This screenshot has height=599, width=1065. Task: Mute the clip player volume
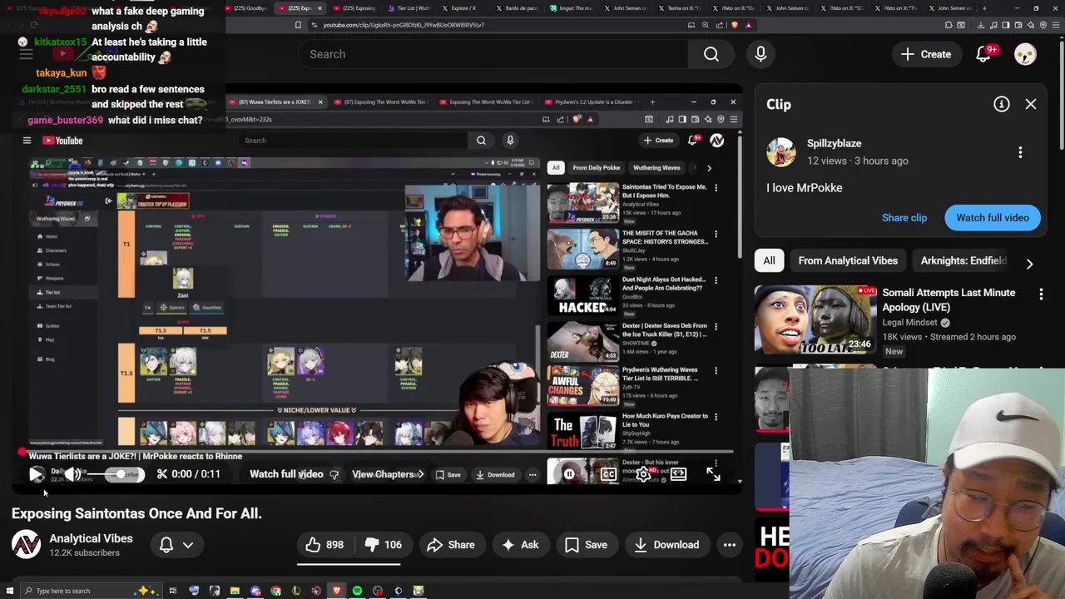click(73, 474)
